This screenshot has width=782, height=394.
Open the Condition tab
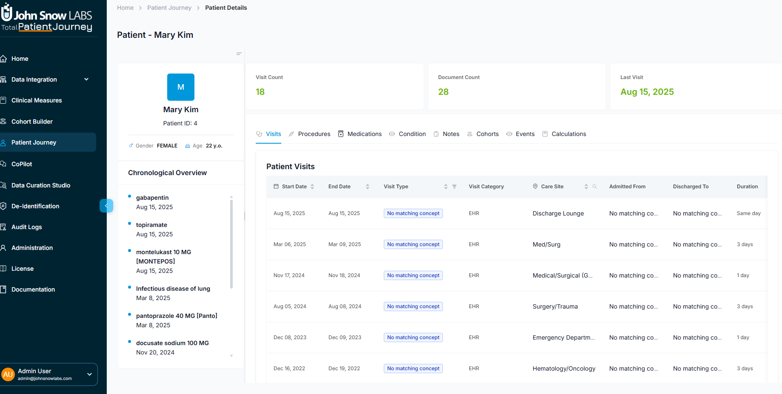click(x=412, y=134)
